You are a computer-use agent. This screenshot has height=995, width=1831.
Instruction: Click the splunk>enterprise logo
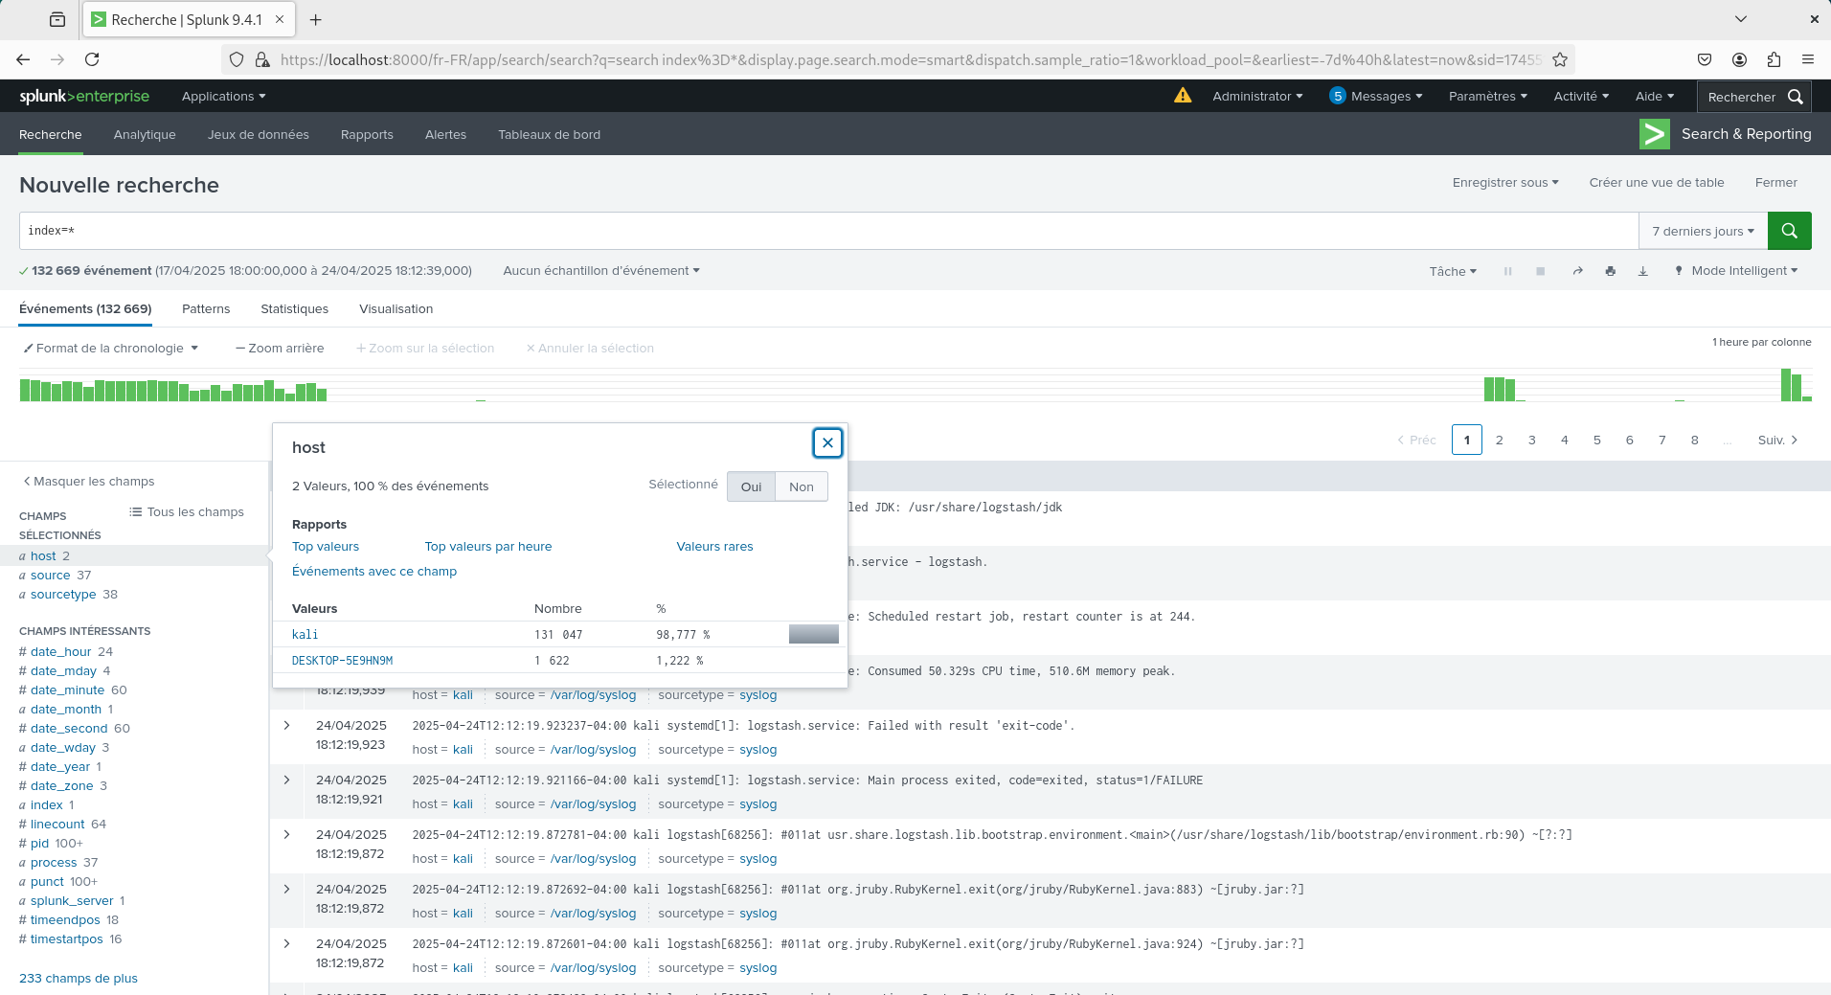coord(84,96)
